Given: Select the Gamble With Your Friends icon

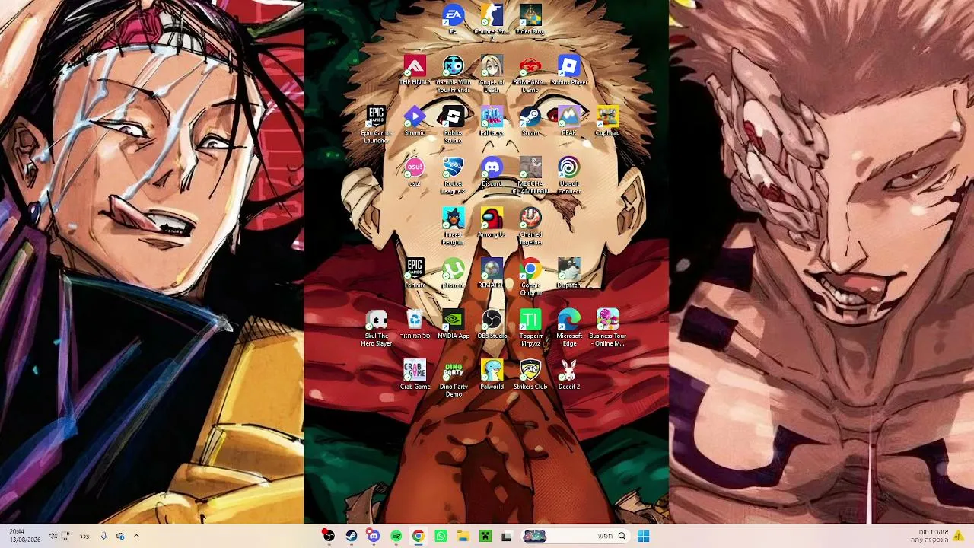Looking at the screenshot, I should (x=453, y=75).
